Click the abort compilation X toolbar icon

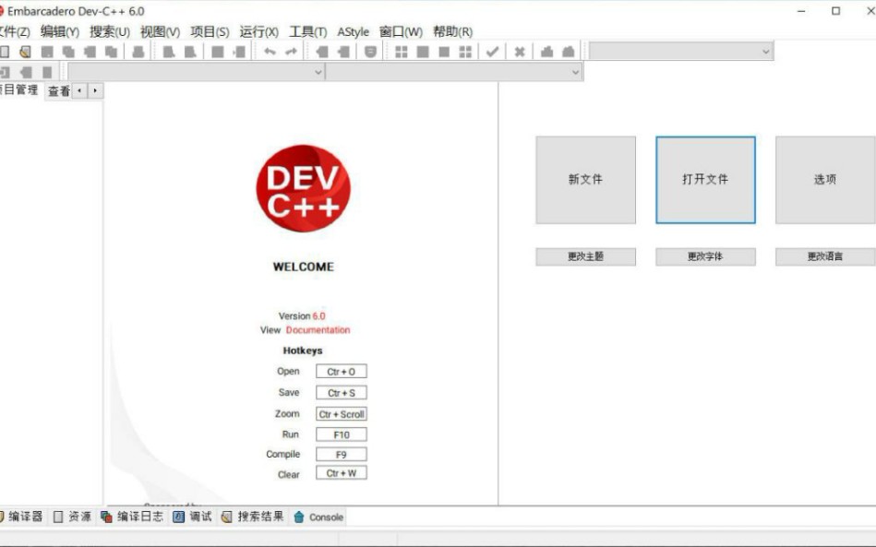pyautogui.click(x=519, y=52)
